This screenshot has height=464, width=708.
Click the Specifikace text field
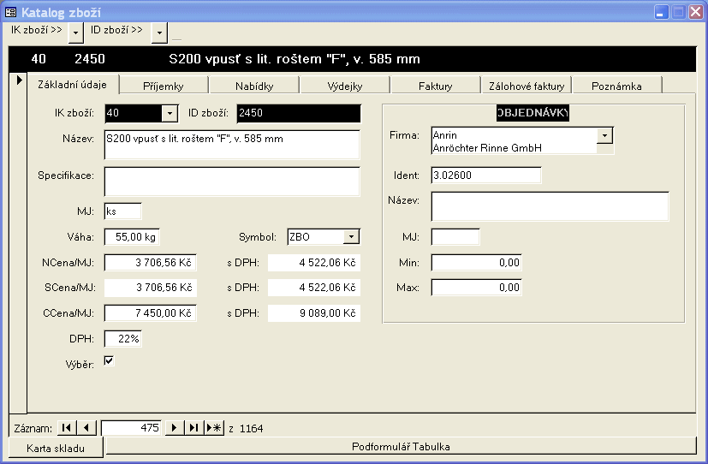(232, 181)
